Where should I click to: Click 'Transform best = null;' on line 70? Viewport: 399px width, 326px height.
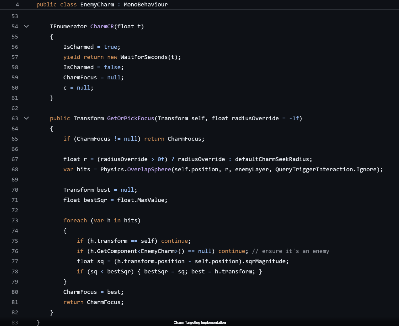[x=100, y=190]
